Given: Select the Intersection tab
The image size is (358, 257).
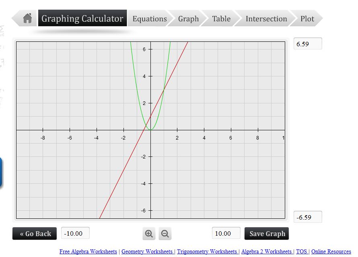Looking at the screenshot, I should [x=266, y=19].
